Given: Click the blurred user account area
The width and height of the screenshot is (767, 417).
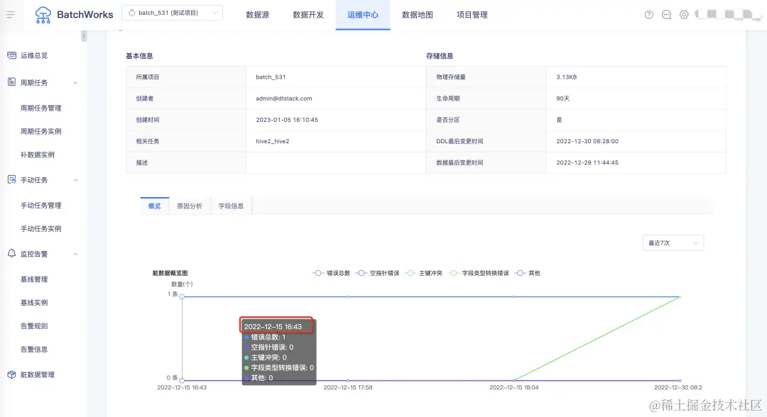Looking at the screenshot, I should 728,15.
